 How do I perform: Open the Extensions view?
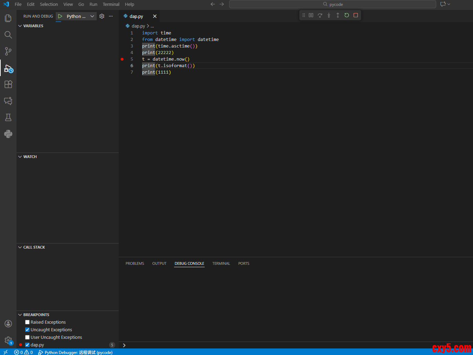pyautogui.click(x=8, y=84)
